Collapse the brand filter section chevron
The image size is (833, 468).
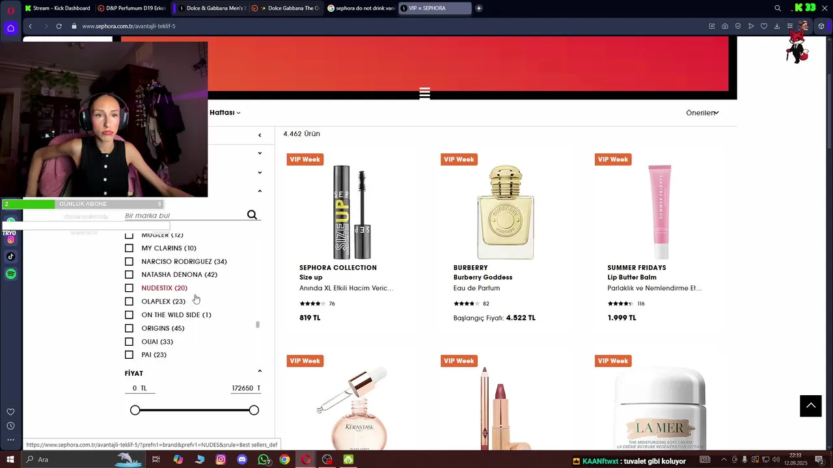[x=260, y=191]
